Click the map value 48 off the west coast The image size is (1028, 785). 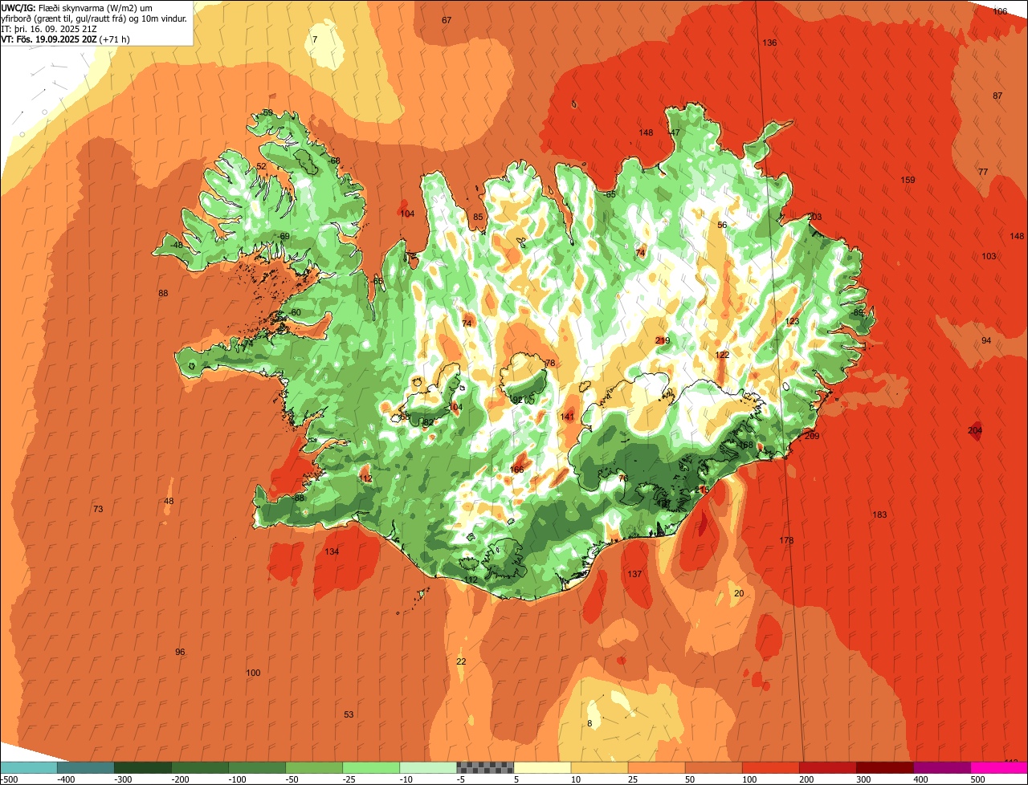(x=169, y=501)
